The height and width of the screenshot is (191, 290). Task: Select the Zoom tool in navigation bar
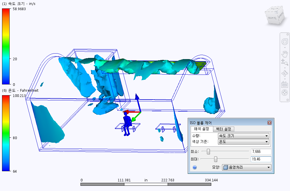click(x=285, y=62)
